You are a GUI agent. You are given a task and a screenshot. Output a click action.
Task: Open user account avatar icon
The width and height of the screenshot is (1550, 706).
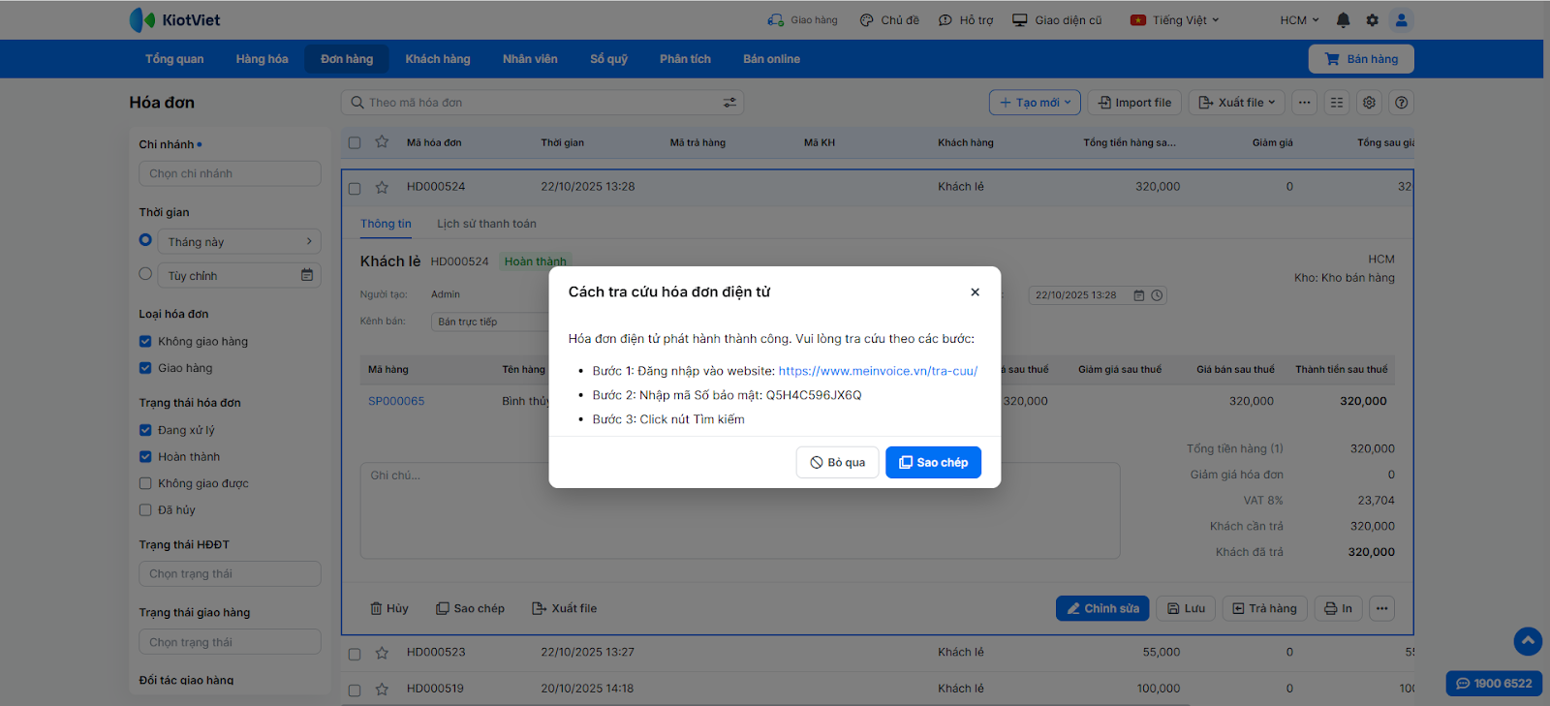pyautogui.click(x=1401, y=20)
